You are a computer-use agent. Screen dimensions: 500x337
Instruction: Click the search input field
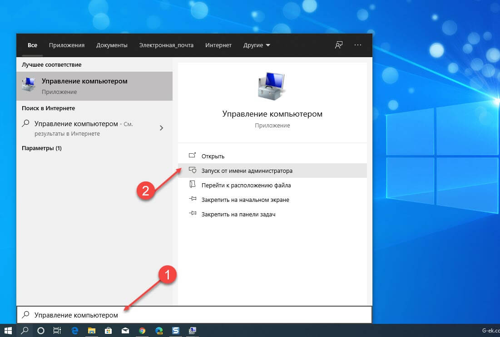pos(194,315)
